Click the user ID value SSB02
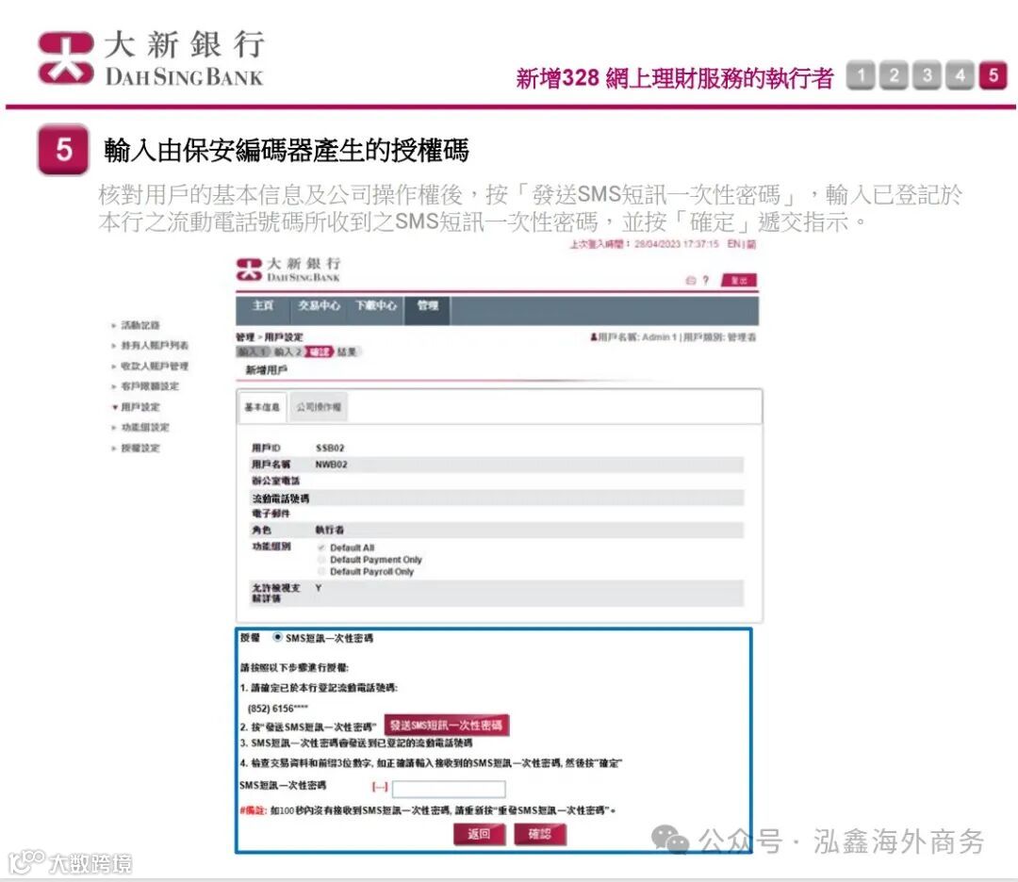Image resolution: width=1018 pixels, height=882 pixels. tap(330, 448)
